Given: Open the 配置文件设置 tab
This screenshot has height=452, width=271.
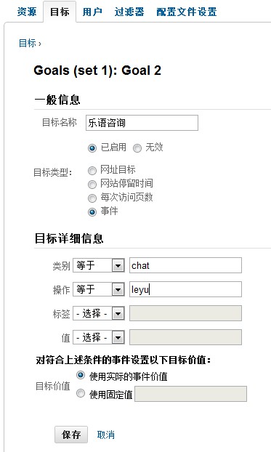Looking at the screenshot, I should click(187, 12).
